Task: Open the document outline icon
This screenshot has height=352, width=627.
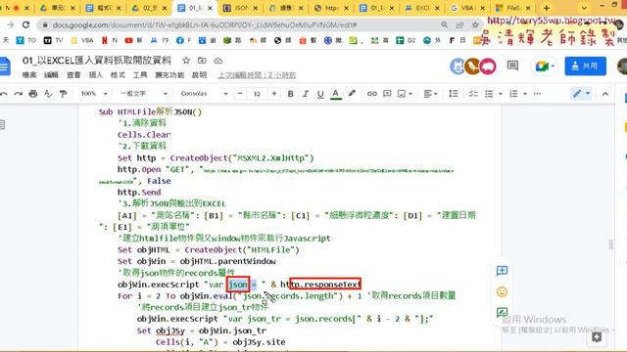Action: click(2, 125)
